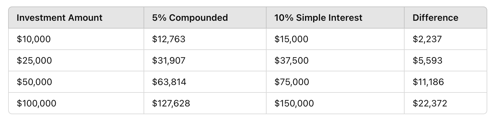
Task: Click the $25,000 investment amount cell
Action: (x=76, y=60)
